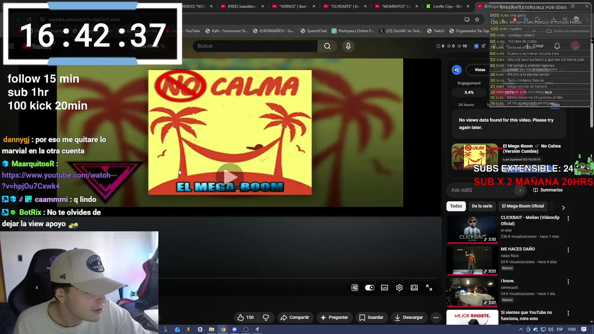Open File Explorer folder in taskbar
The width and height of the screenshot is (594, 334).
tap(211, 329)
